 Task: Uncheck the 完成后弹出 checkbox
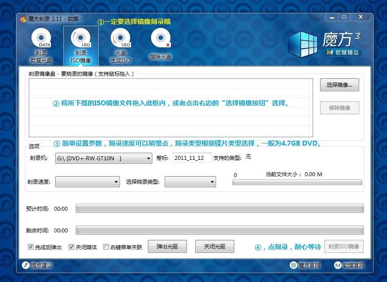pos(31,247)
